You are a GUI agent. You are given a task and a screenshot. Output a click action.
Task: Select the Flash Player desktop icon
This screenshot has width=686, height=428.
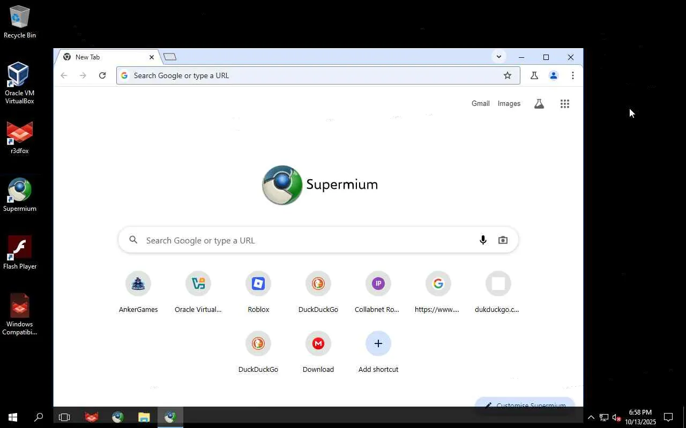20,253
